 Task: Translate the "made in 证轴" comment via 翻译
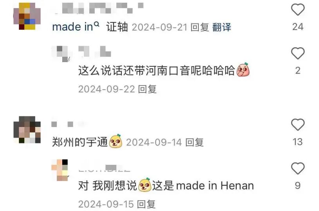[x=222, y=27]
